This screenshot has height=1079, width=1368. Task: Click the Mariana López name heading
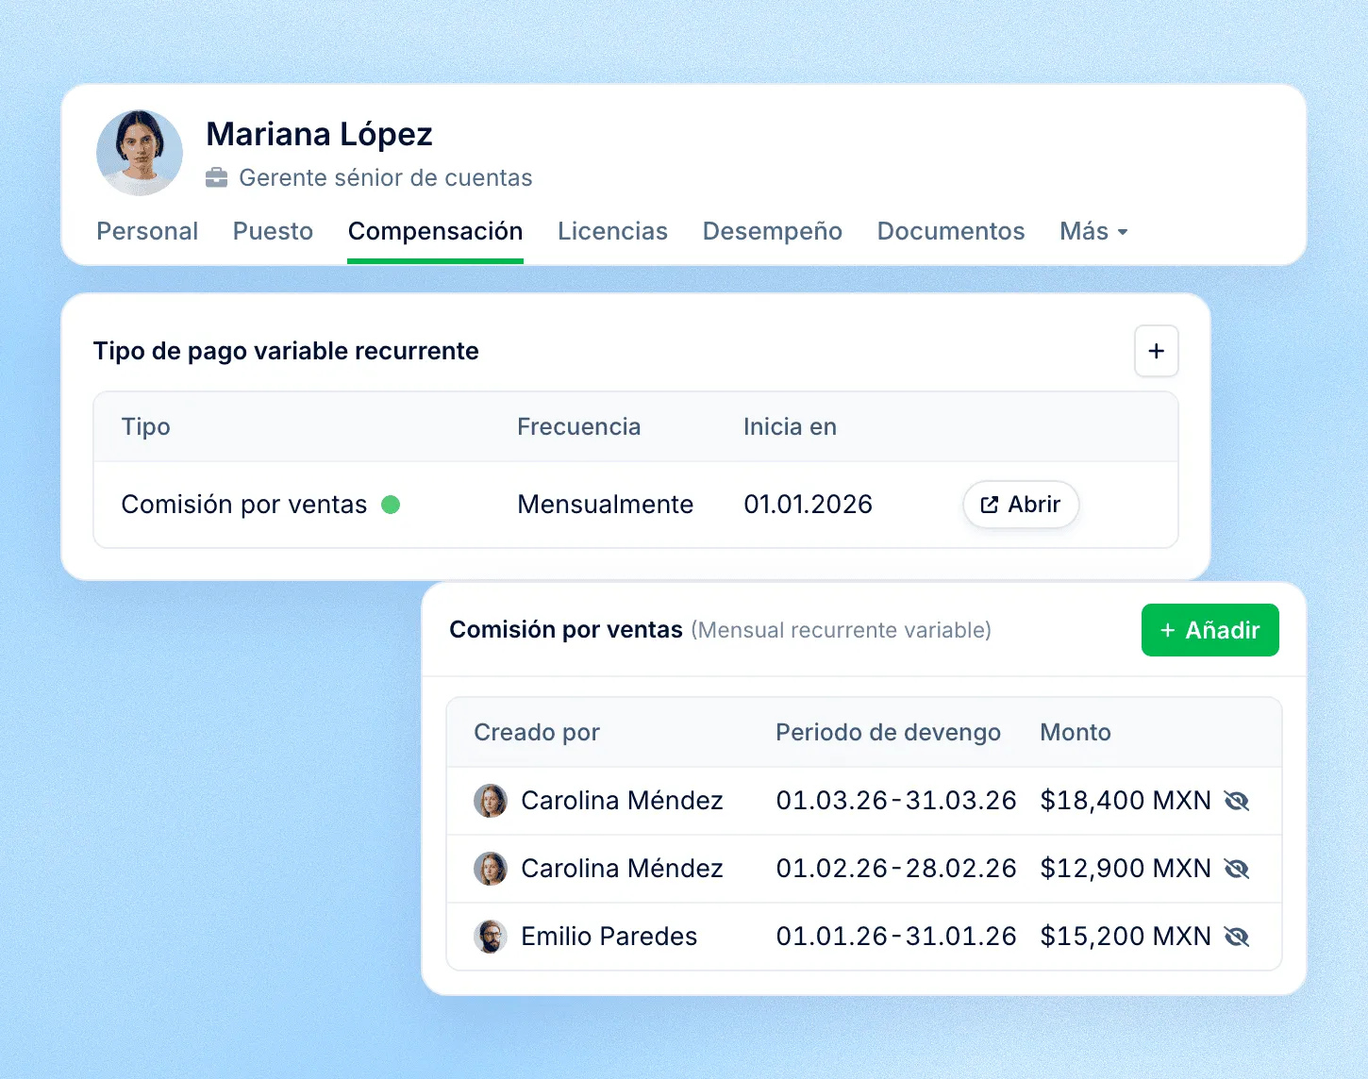[319, 135]
